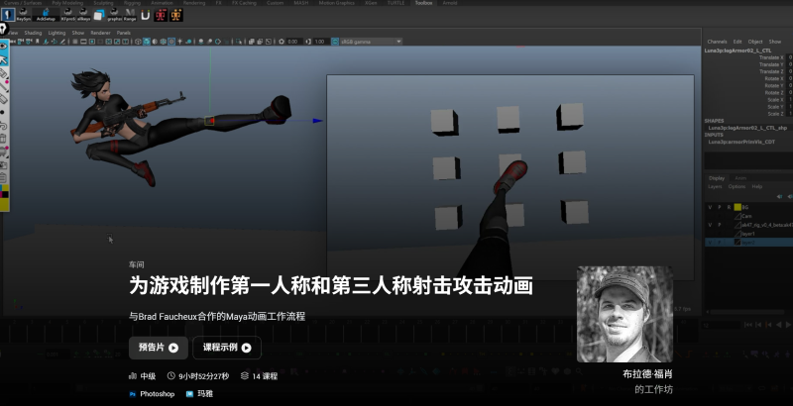The image size is (793, 406).
Task: Click the orange figure shelf icon
Action: pos(176,15)
